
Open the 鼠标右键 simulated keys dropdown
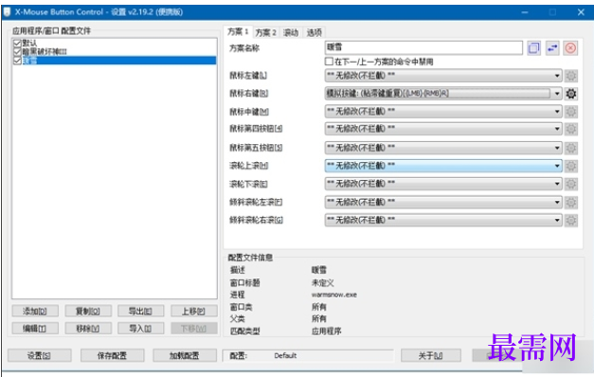(443, 94)
